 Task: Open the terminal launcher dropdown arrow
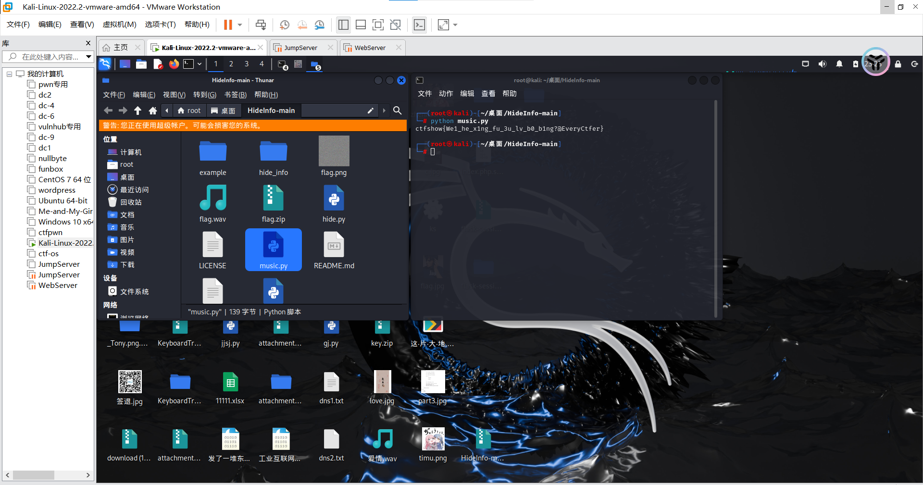pos(199,64)
